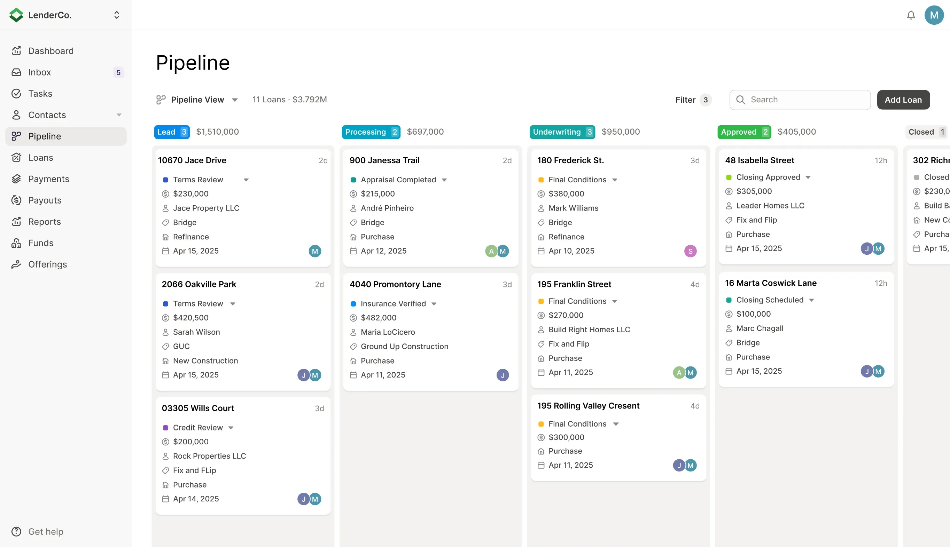The image size is (950, 547).
Task: Go to Inbox in sidebar
Action: pyautogui.click(x=39, y=72)
